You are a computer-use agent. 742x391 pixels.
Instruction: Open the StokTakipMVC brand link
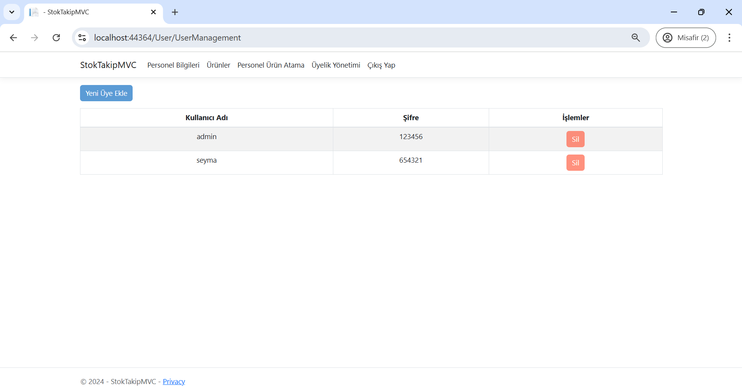coord(108,65)
